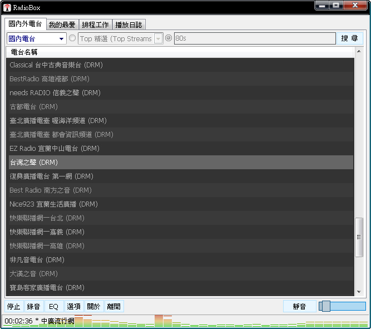Click the 80s search input field
Image resolution: width=371 pixels, height=329 pixels.
(x=255, y=38)
